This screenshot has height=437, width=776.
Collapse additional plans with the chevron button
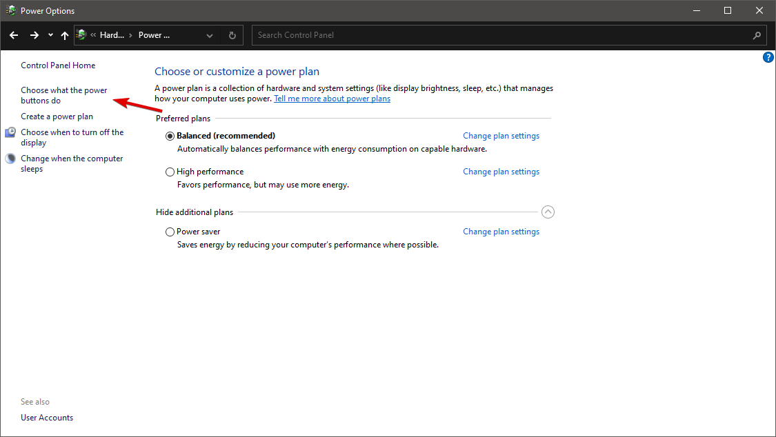pyautogui.click(x=548, y=212)
